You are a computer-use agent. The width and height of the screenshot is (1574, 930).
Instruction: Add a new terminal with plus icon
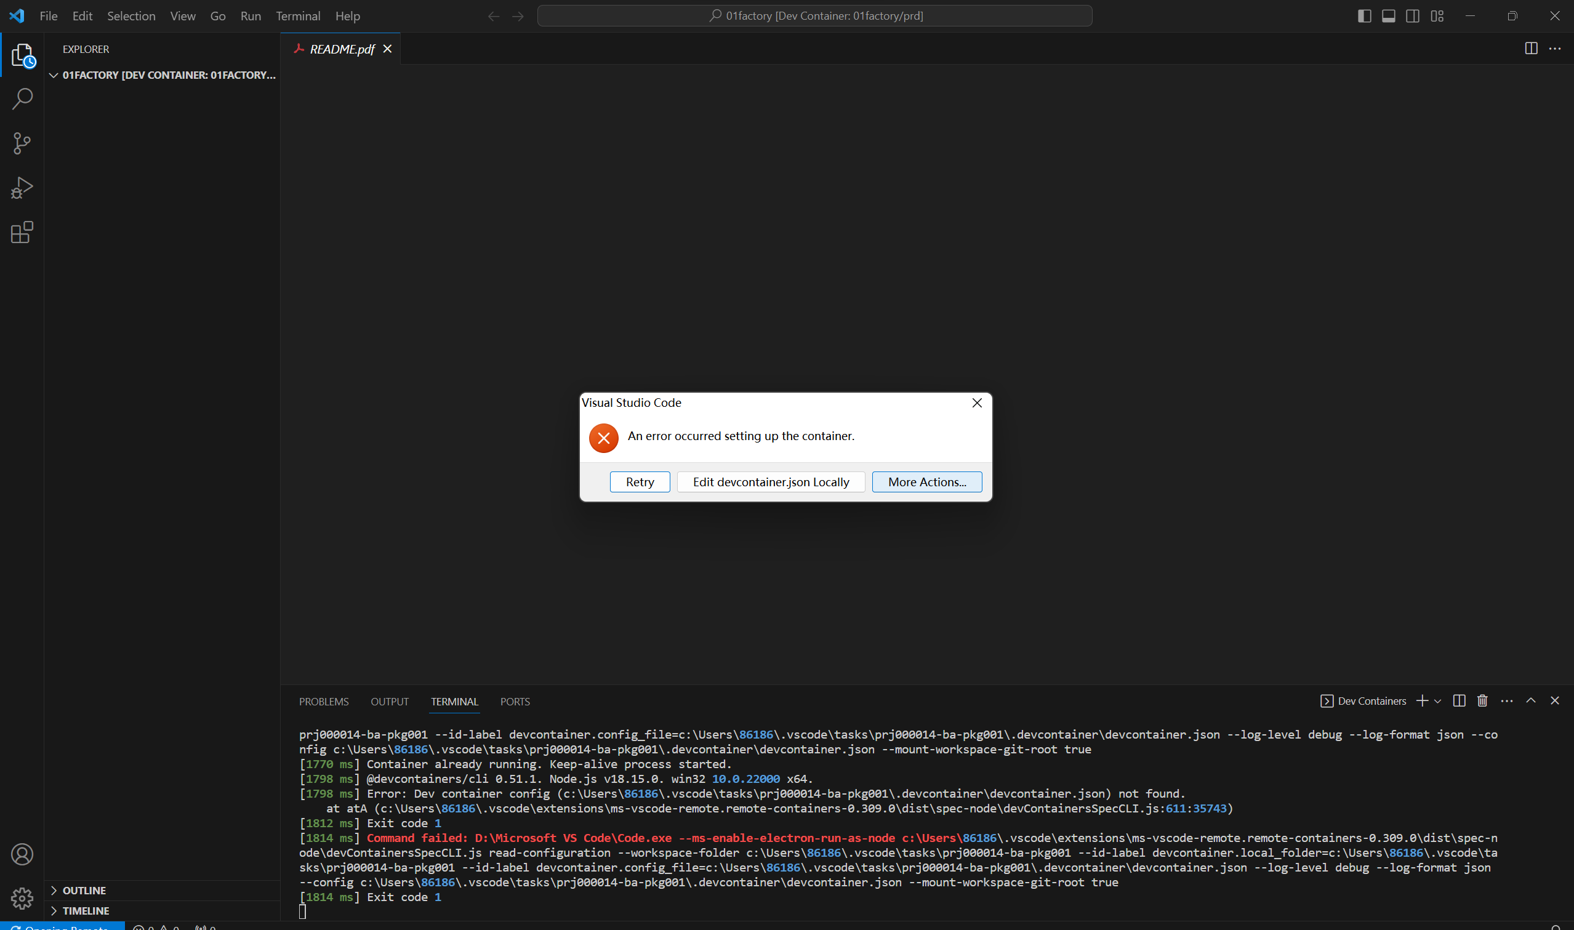coord(1423,700)
